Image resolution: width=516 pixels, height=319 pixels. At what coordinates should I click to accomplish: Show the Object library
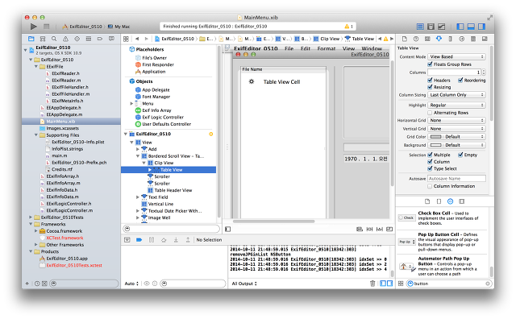pyautogui.click(x=450, y=201)
